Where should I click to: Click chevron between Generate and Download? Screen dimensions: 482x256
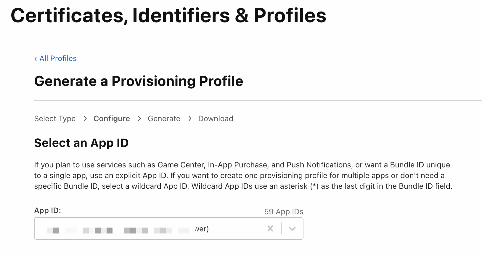[190, 119]
